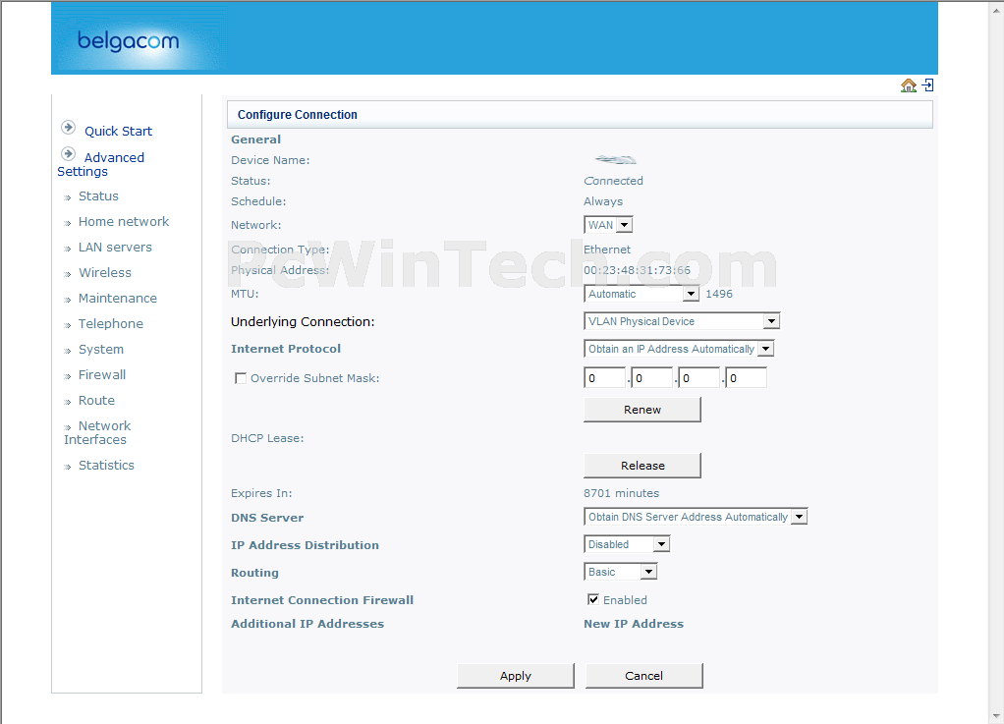The height and width of the screenshot is (724, 1004).
Task: Click the New IP Address link
Action: coord(634,624)
